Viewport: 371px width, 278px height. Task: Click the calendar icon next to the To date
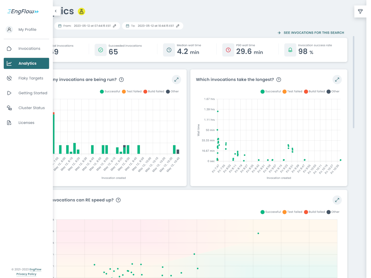click(x=127, y=25)
